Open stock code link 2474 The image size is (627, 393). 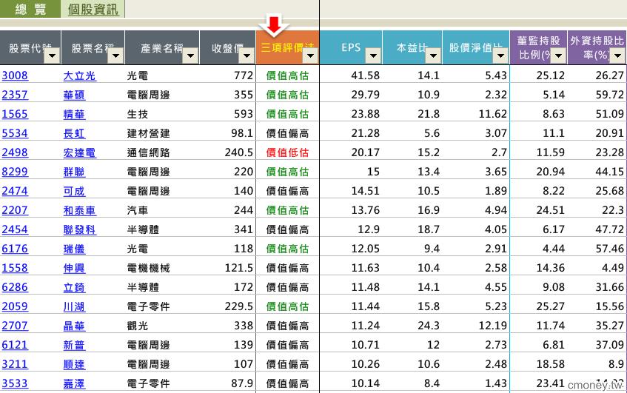pyautogui.click(x=15, y=191)
